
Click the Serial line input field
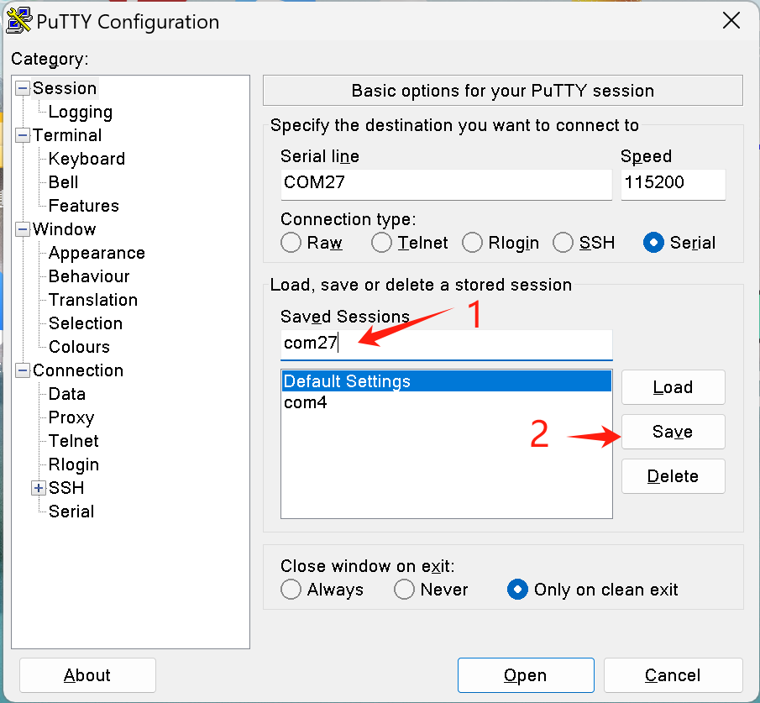tap(446, 182)
